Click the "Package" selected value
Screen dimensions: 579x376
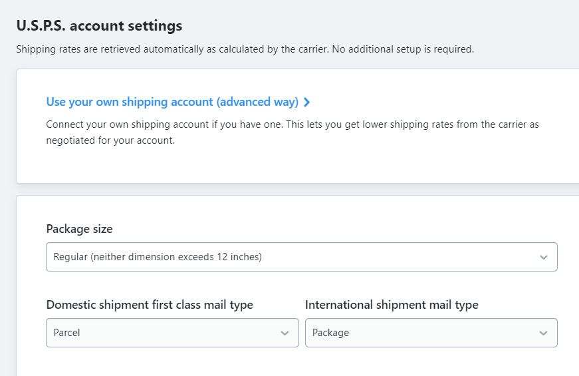(330, 333)
